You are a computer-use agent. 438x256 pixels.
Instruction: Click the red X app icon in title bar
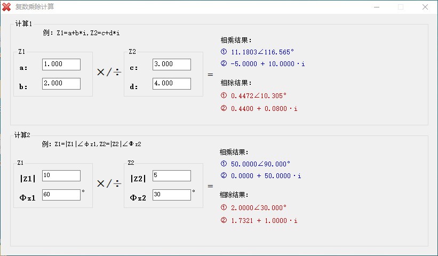(6, 7)
